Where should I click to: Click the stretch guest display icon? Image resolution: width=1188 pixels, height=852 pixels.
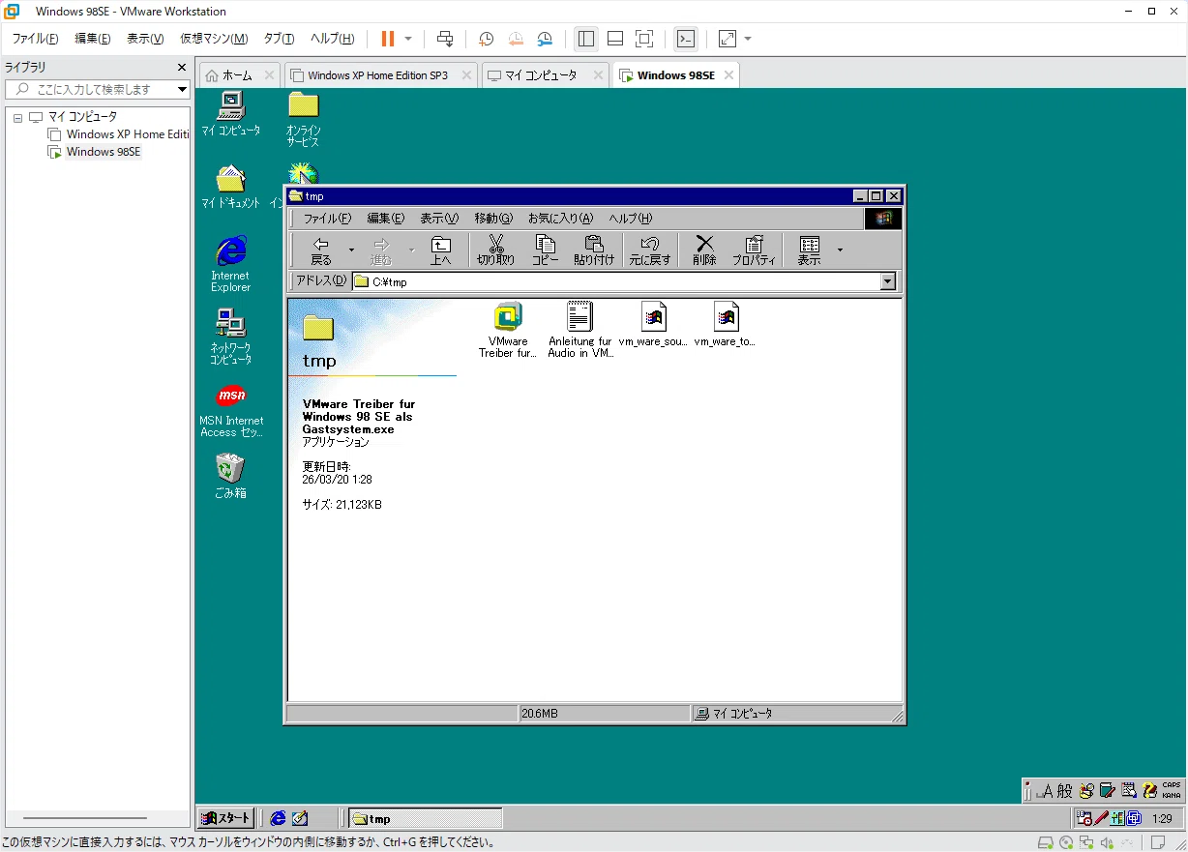coord(727,39)
